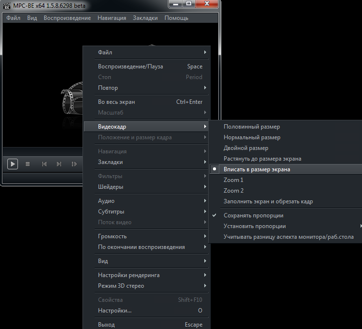Image resolution: width=362 pixels, height=329 pixels.
Task: Expand Вид submenu in context menu
Action: [x=146, y=261]
